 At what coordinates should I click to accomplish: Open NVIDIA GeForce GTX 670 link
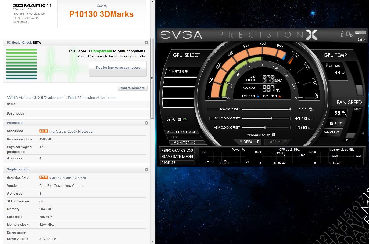[67, 178]
